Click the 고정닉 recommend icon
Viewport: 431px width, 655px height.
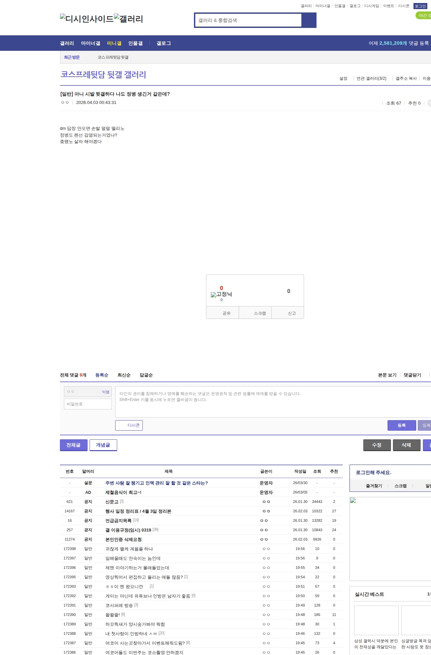(x=221, y=294)
